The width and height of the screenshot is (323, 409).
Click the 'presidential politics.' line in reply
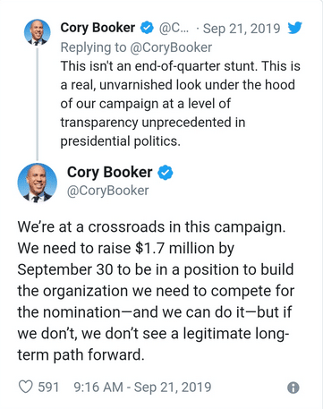pos(121,141)
